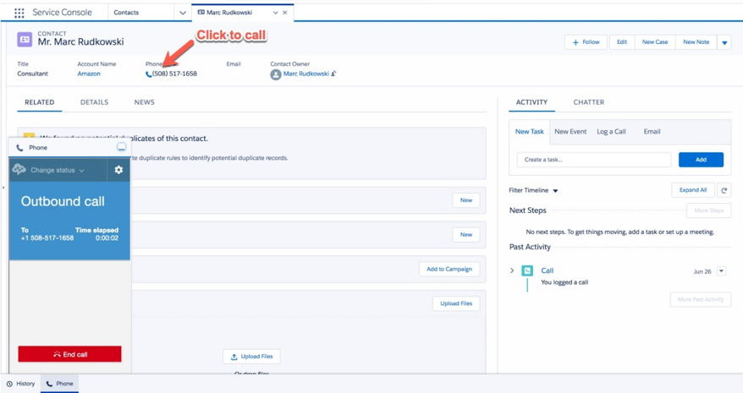The width and height of the screenshot is (743, 393).
Task: Click the phone handset icon in softphone header
Action: pos(20,148)
